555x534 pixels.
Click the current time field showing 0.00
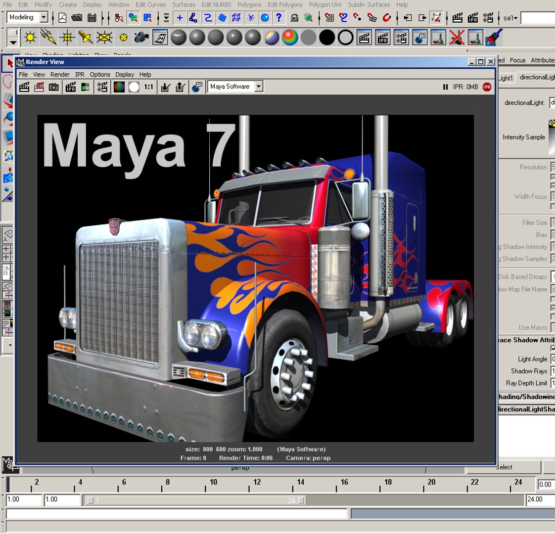coord(546,485)
